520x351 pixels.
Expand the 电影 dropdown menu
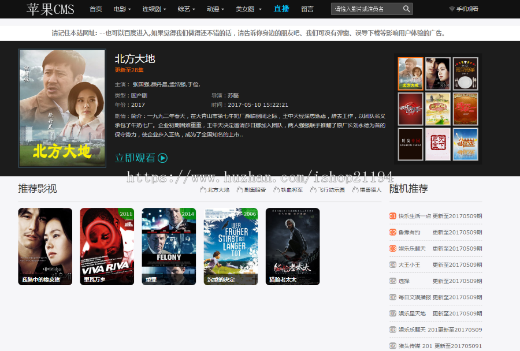(122, 9)
